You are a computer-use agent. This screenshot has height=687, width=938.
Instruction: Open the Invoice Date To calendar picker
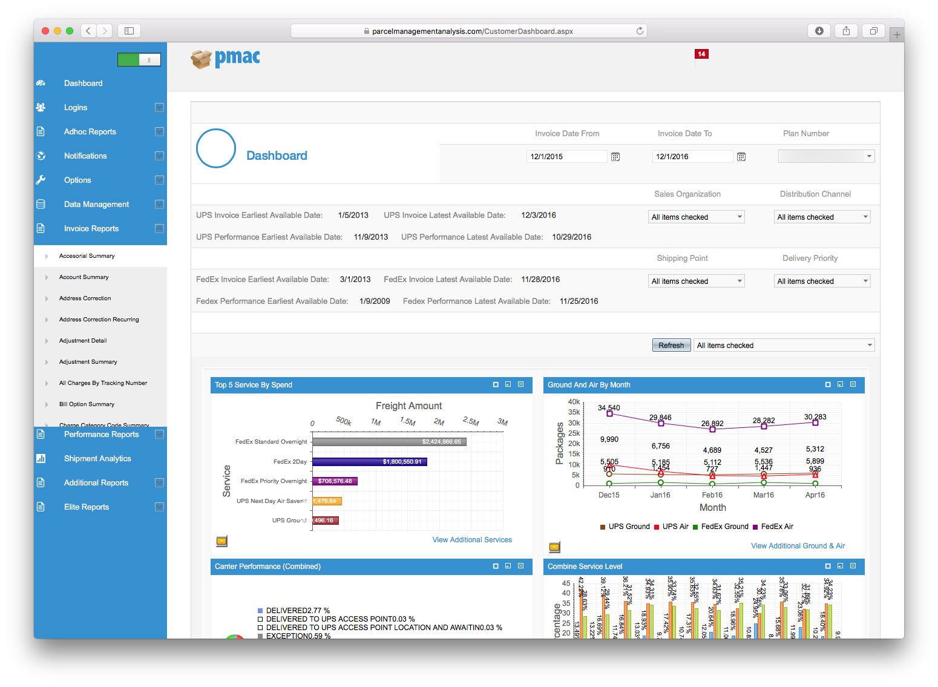click(x=741, y=157)
